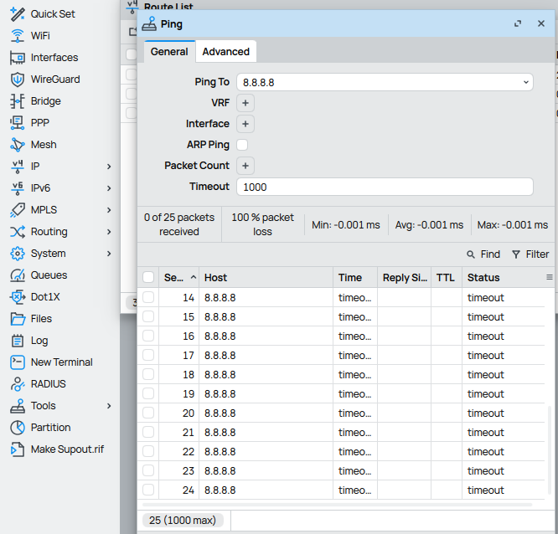
Task: Click the vertical scrollbar of ping results
Action: coord(550,451)
